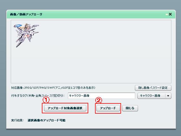Select the character sprite thumbnail in preview

pyautogui.click(x=26, y=35)
